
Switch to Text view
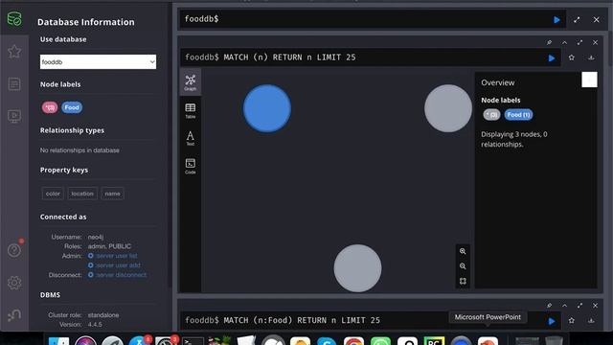coord(191,138)
